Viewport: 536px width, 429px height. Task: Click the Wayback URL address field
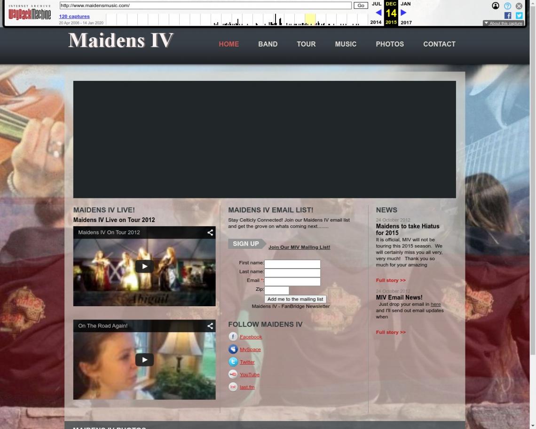pos(205,6)
